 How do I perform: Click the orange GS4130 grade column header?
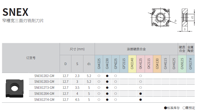(x=157, y=64)
